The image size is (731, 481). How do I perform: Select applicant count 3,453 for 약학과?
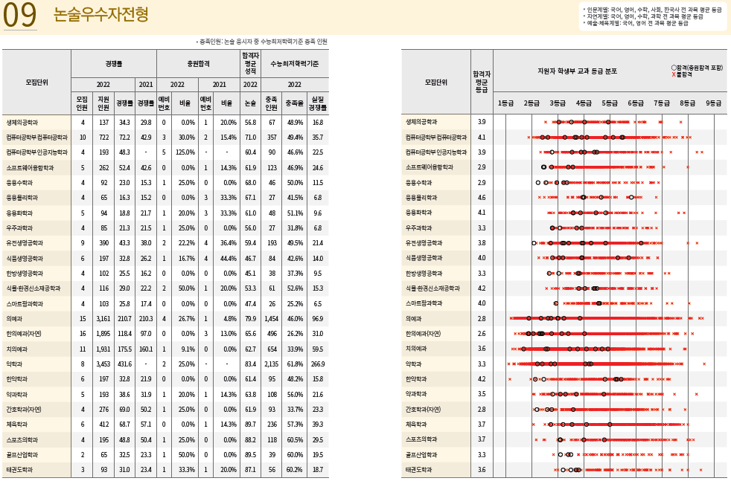tap(103, 364)
